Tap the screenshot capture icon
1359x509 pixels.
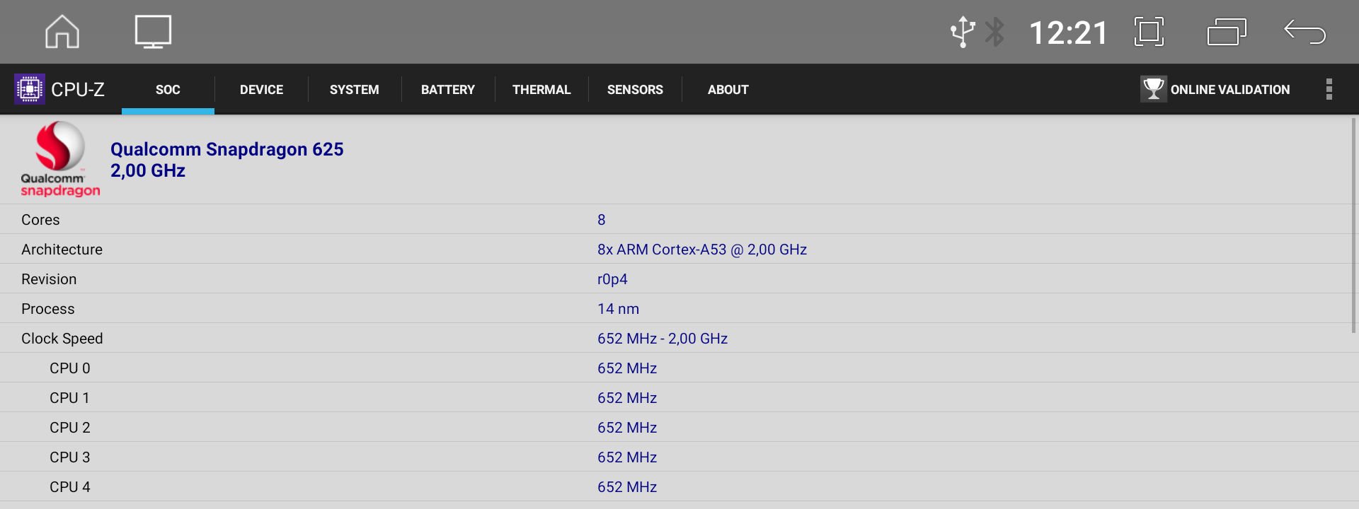(1149, 32)
